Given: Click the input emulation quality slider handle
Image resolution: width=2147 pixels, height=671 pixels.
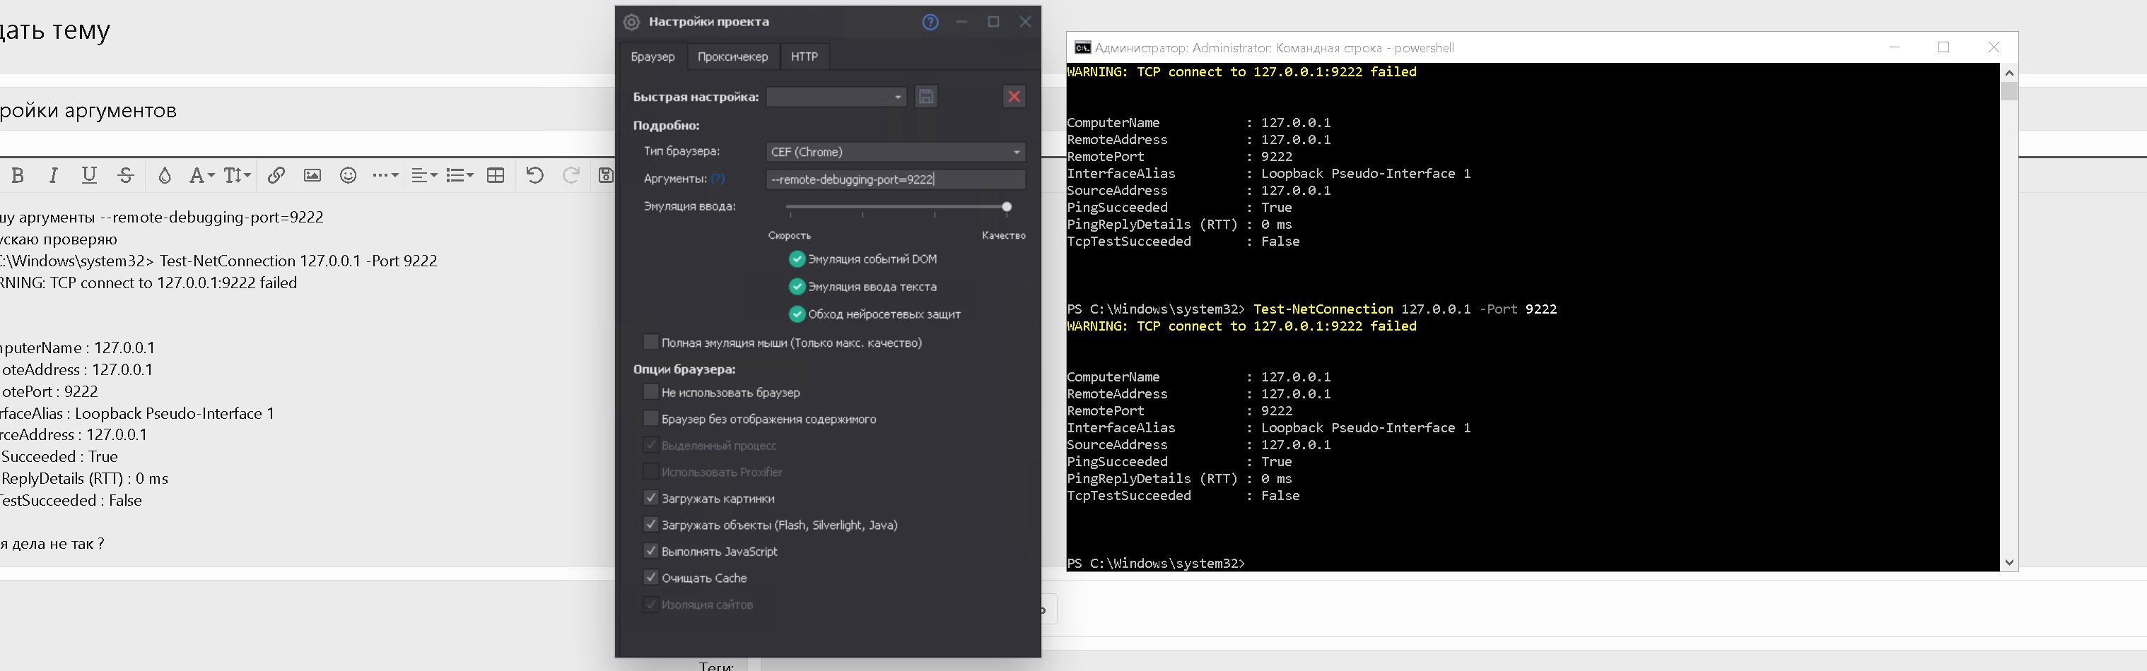Looking at the screenshot, I should [x=1007, y=206].
